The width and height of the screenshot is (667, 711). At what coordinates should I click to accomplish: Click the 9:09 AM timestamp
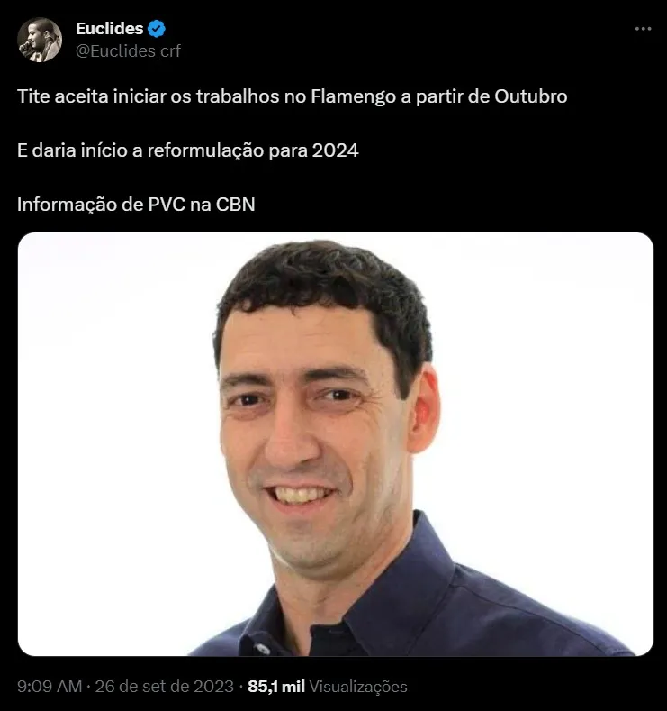[x=50, y=686]
